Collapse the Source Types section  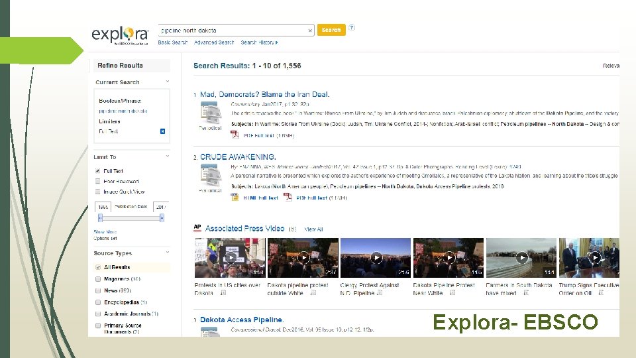coord(168,253)
